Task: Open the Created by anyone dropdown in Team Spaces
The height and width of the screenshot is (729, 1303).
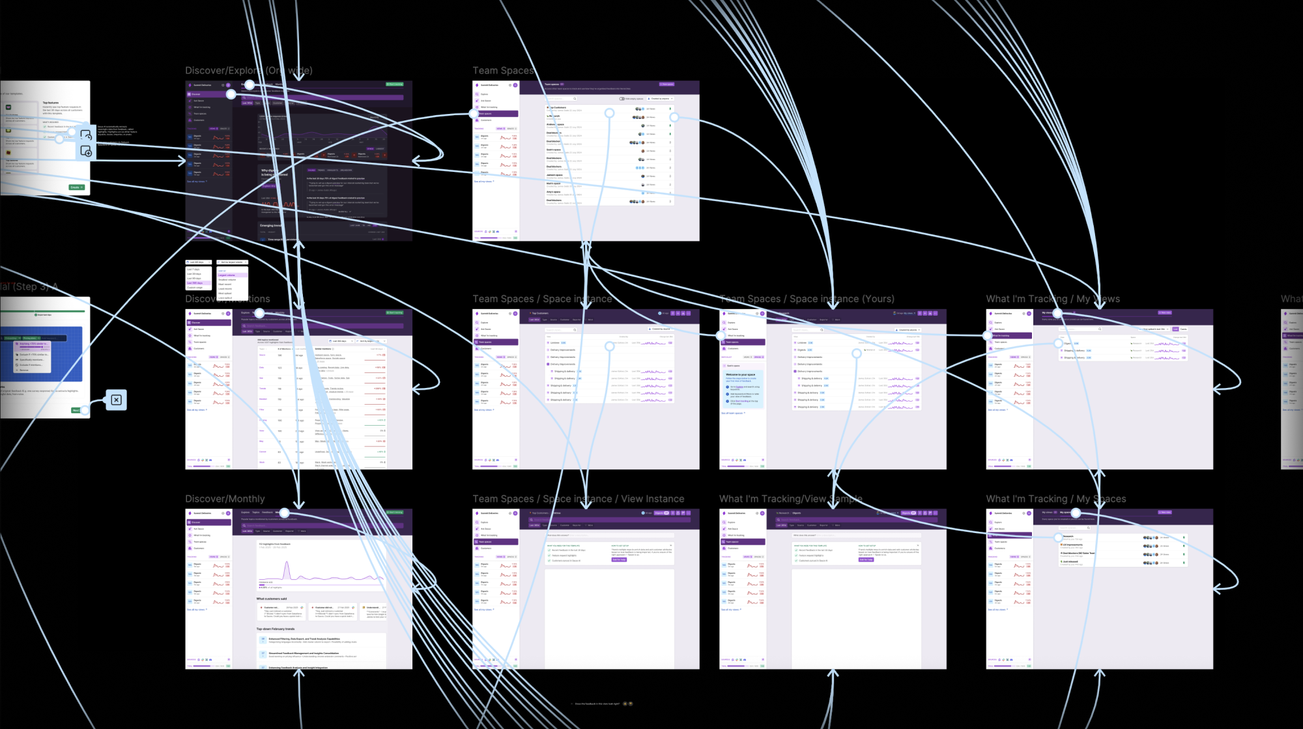Action: 661,99
